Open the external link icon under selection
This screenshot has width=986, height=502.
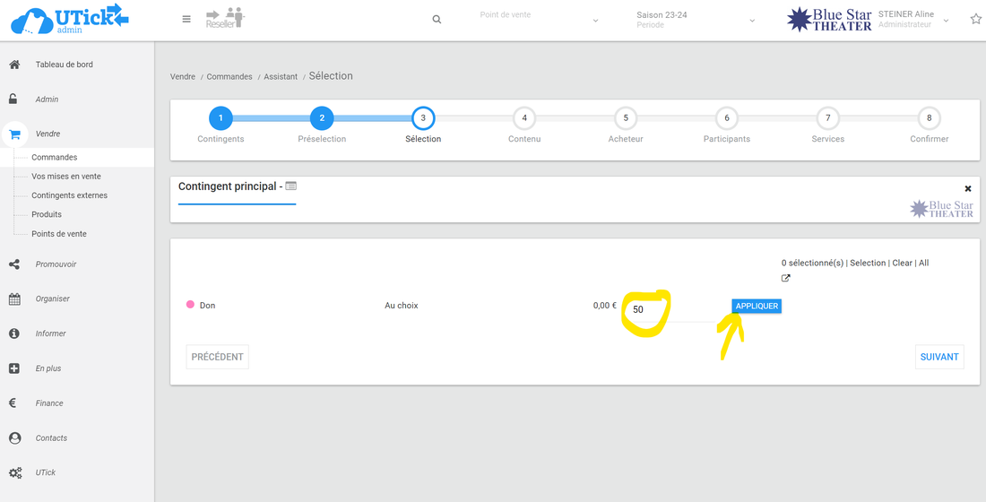786,278
